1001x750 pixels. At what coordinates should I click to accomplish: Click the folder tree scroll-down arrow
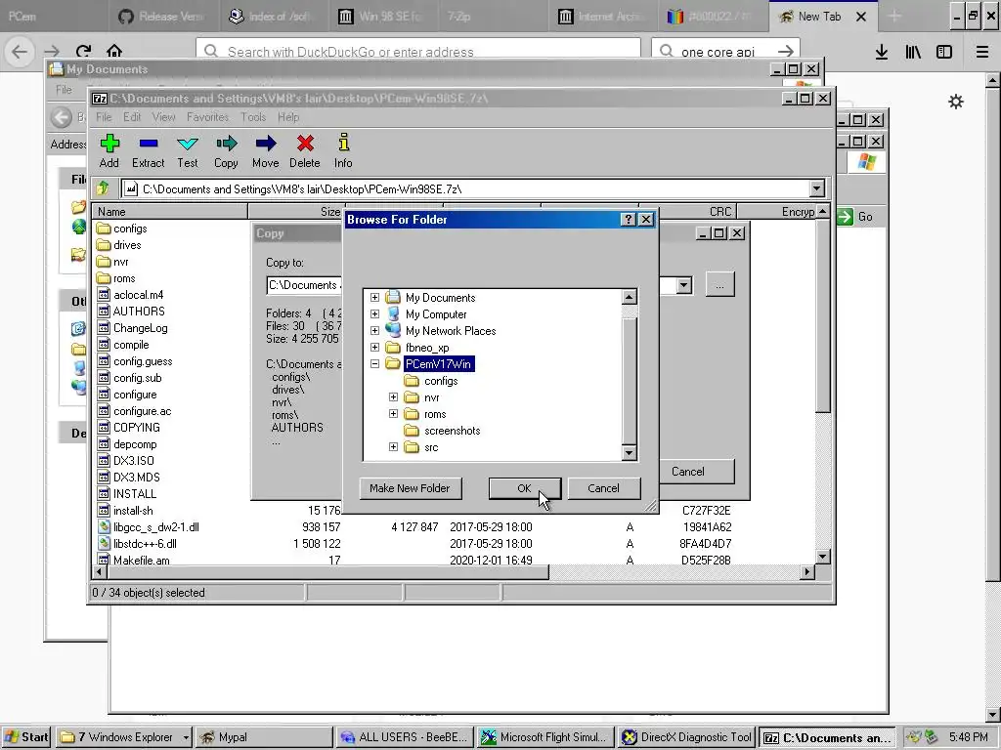[x=629, y=453]
